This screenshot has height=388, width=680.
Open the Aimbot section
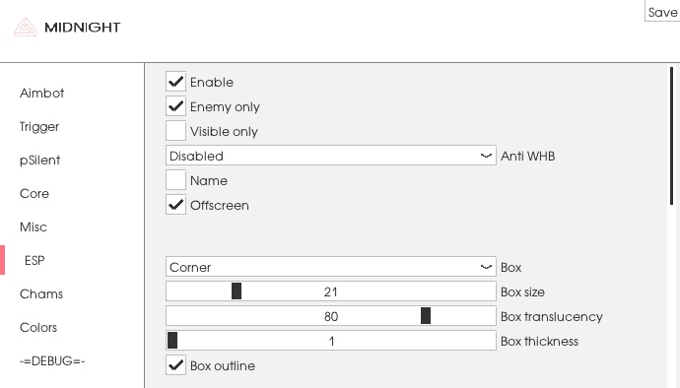click(41, 93)
